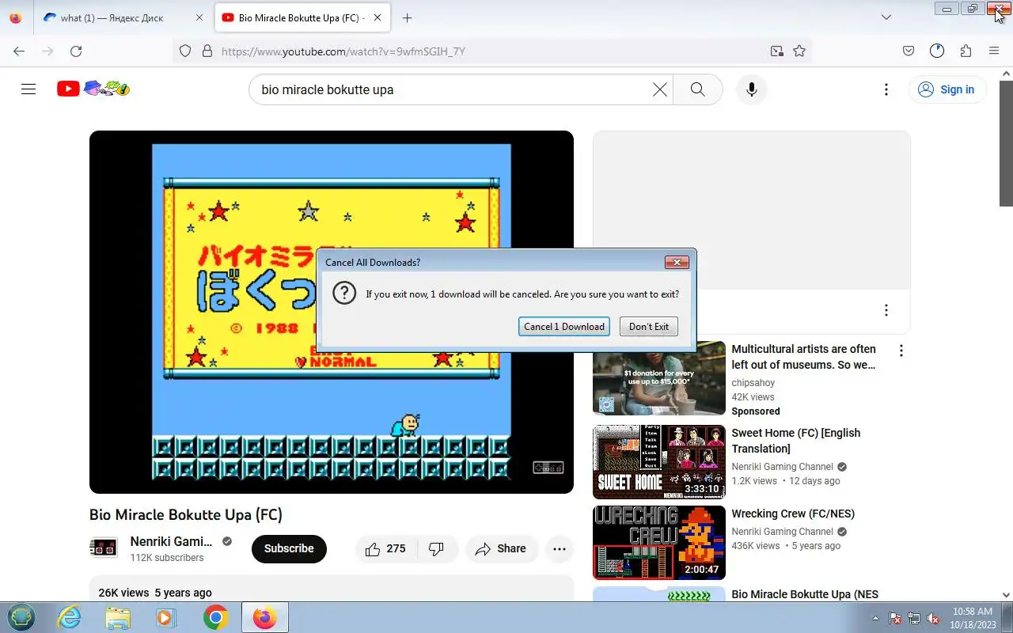Open chipsahoy sponsored video thumbnail
Screen dimensions: 1013x633
[x=659, y=378]
